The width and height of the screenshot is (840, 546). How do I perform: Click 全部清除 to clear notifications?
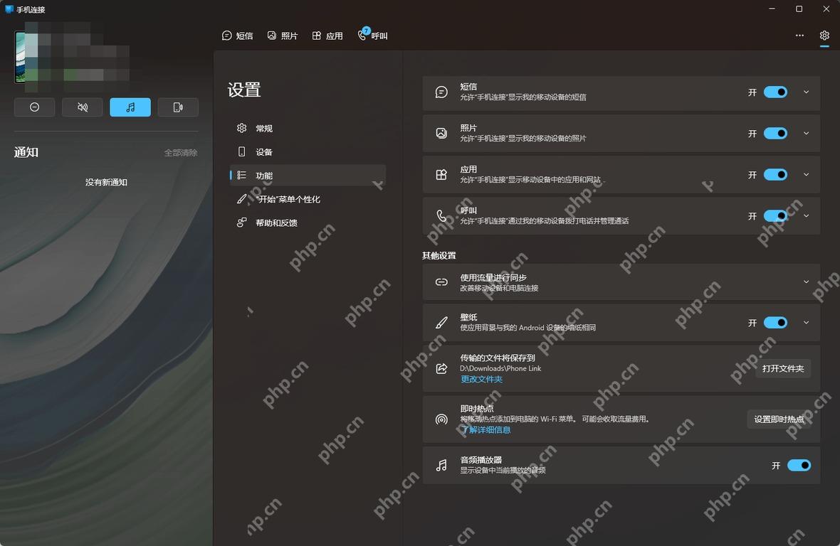pos(181,153)
